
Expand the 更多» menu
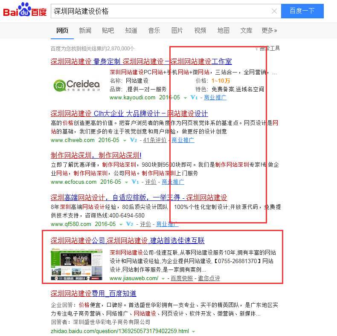[269, 31]
